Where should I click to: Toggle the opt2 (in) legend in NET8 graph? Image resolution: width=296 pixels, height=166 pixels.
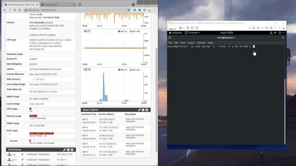[x=123, y=70]
